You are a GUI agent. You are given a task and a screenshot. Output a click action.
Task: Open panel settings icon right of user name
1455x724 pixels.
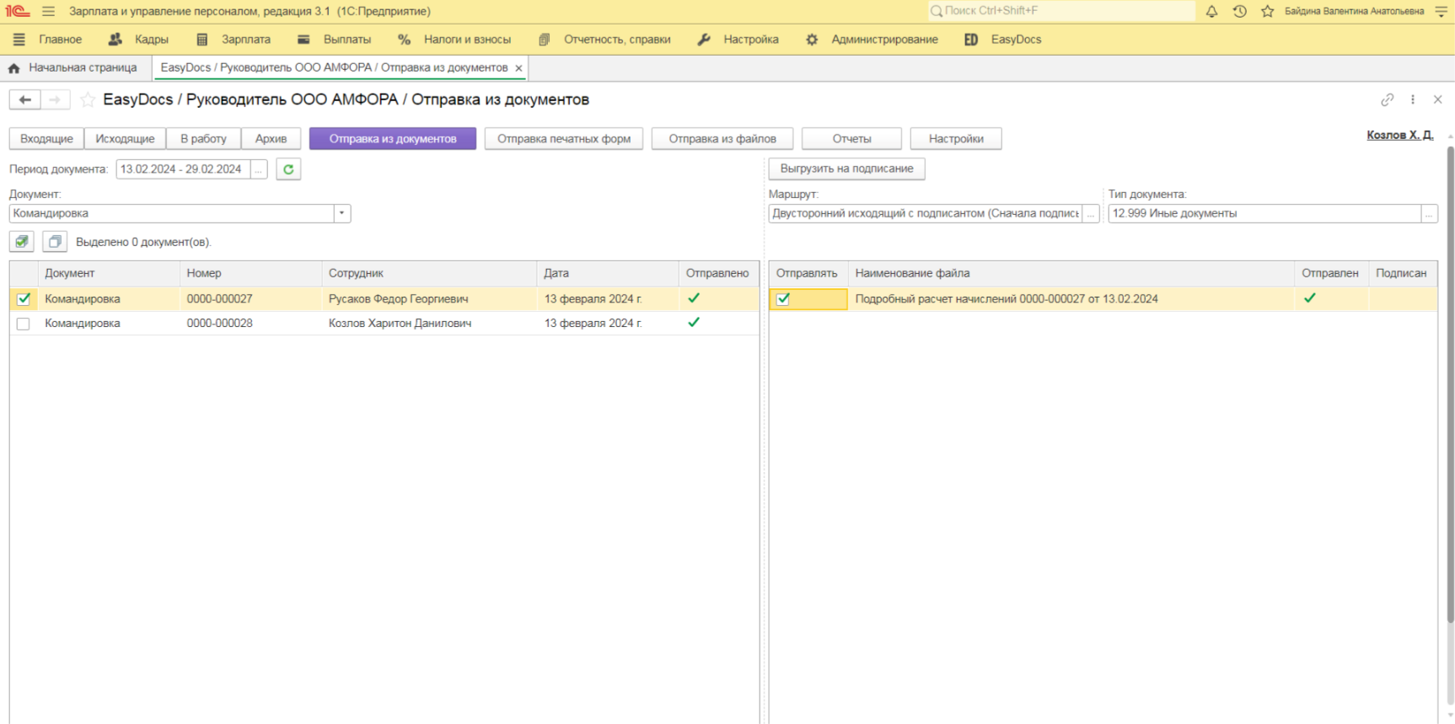coord(1441,11)
